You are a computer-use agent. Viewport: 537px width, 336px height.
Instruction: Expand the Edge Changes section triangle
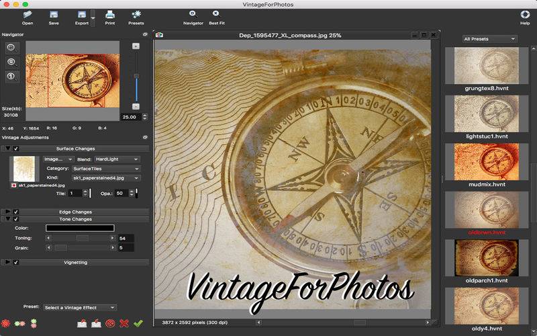point(7,212)
